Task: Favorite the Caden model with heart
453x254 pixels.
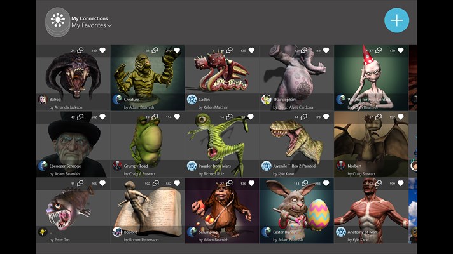Action: 252,50
